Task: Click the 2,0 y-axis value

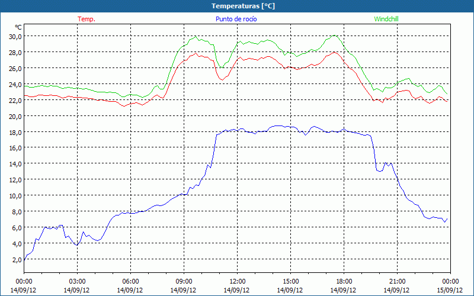Action: click(17, 259)
